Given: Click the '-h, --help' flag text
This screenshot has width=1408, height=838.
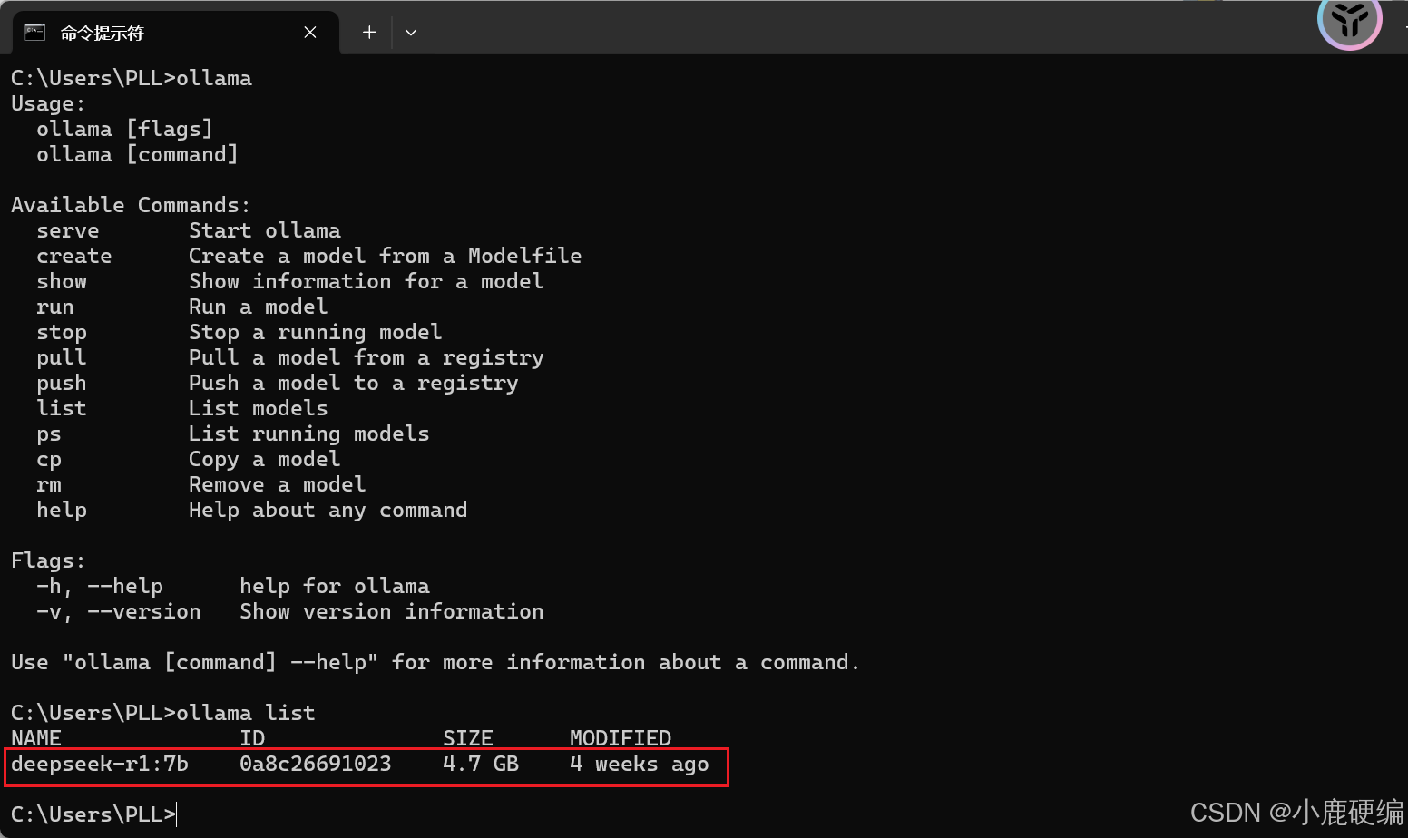Looking at the screenshot, I should (100, 587).
